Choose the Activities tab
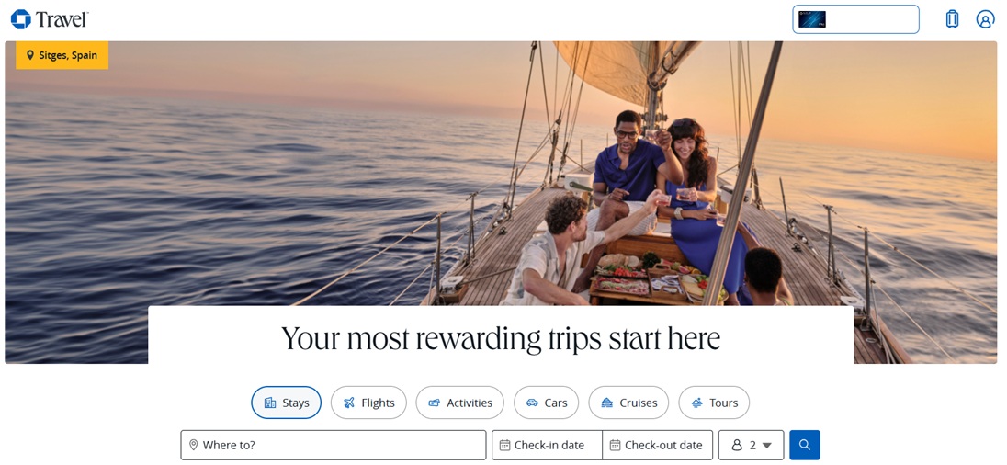The height and width of the screenshot is (465, 1007). tap(459, 403)
